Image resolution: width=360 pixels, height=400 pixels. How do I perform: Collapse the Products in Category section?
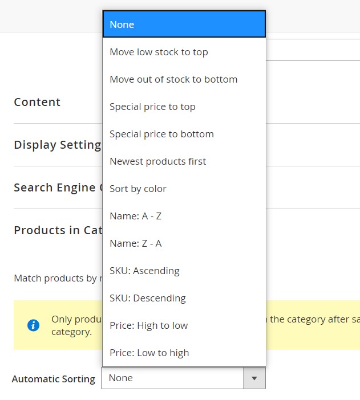pos(57,230)
